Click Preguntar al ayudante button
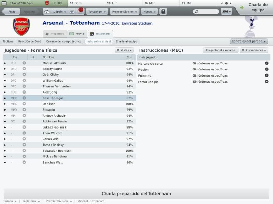Image resolution: width=273 pixels, height=204 pixels. point(220,50)
